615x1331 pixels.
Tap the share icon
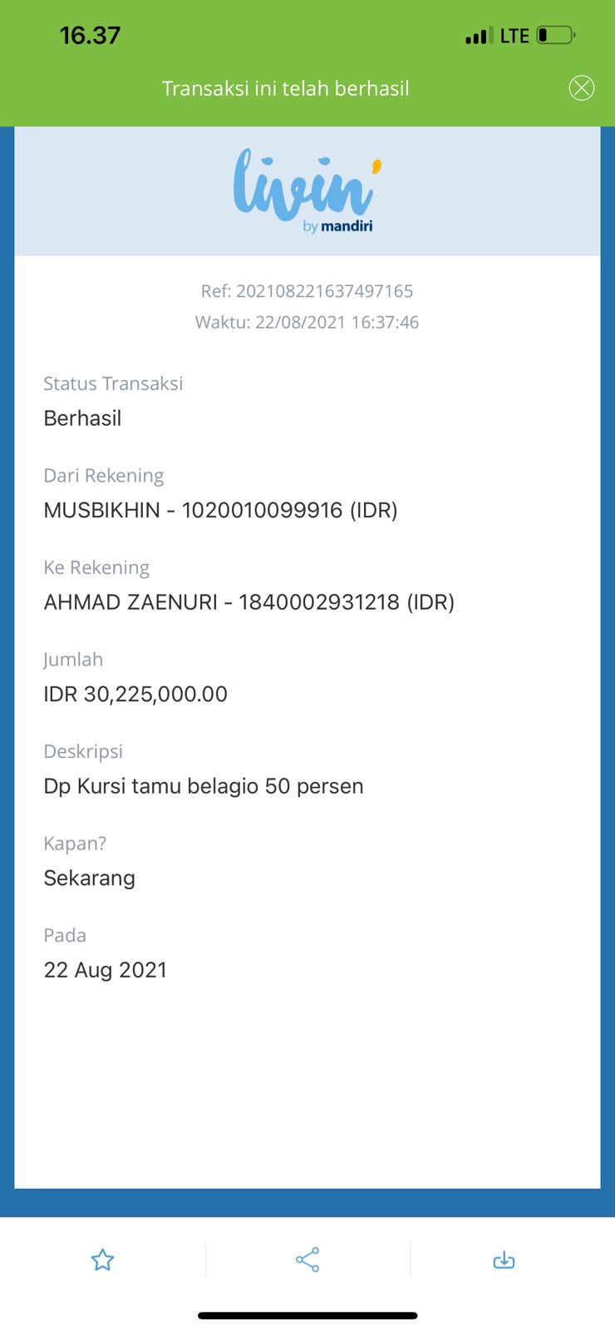coord(307,1259)
